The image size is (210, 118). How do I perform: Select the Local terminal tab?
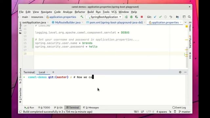pyautogui.click(x=42, y=72)
